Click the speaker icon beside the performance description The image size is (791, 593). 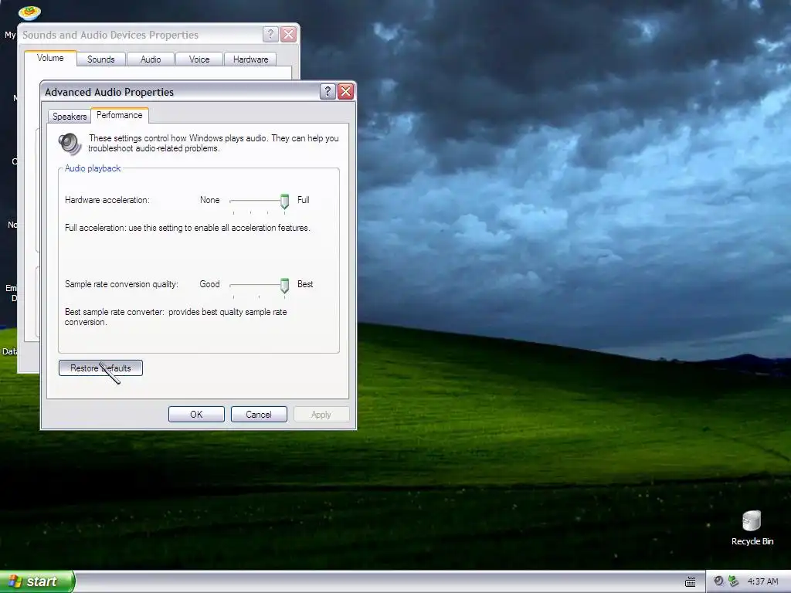70,144
